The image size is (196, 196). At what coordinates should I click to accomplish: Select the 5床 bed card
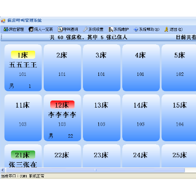pos(179,68)
